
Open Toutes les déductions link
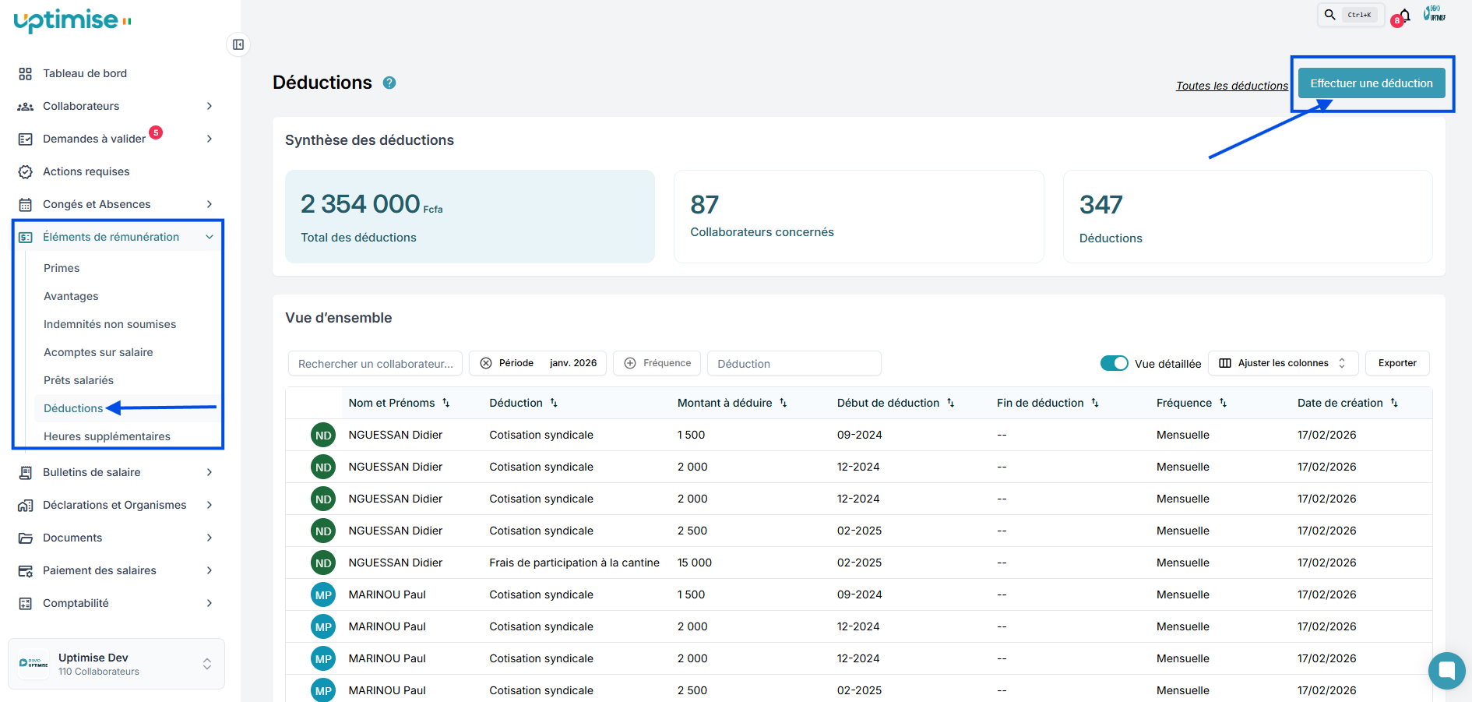[1231, 86]
